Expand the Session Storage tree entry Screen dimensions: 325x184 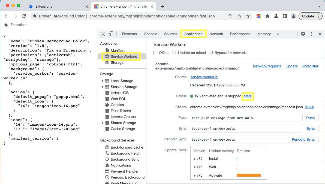(103, 87)
